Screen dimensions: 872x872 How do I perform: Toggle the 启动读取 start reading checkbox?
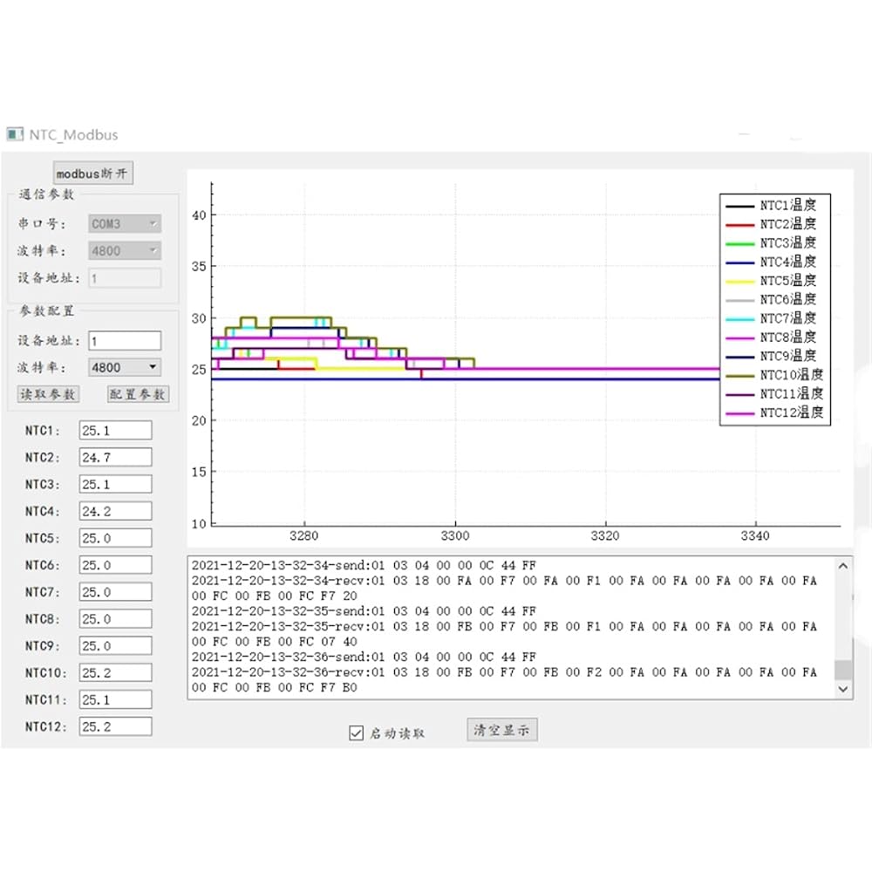356,733
